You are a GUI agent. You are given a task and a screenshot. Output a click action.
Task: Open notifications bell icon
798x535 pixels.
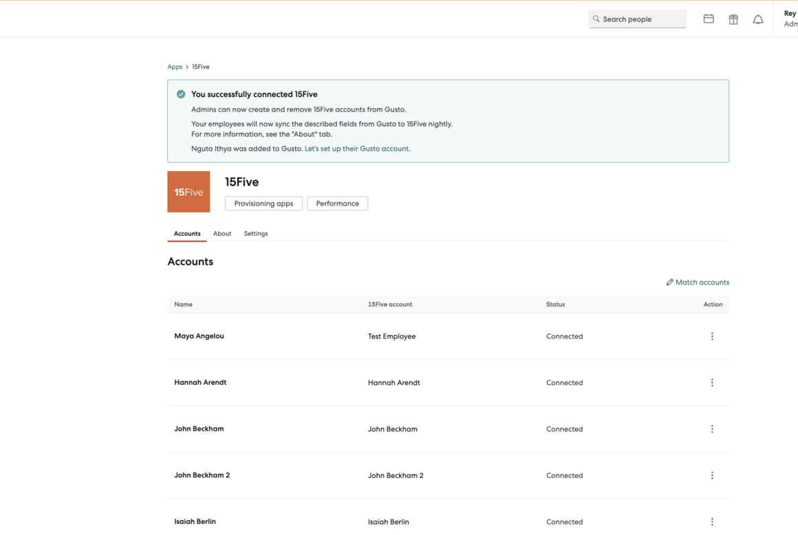[x=758, y=19]
